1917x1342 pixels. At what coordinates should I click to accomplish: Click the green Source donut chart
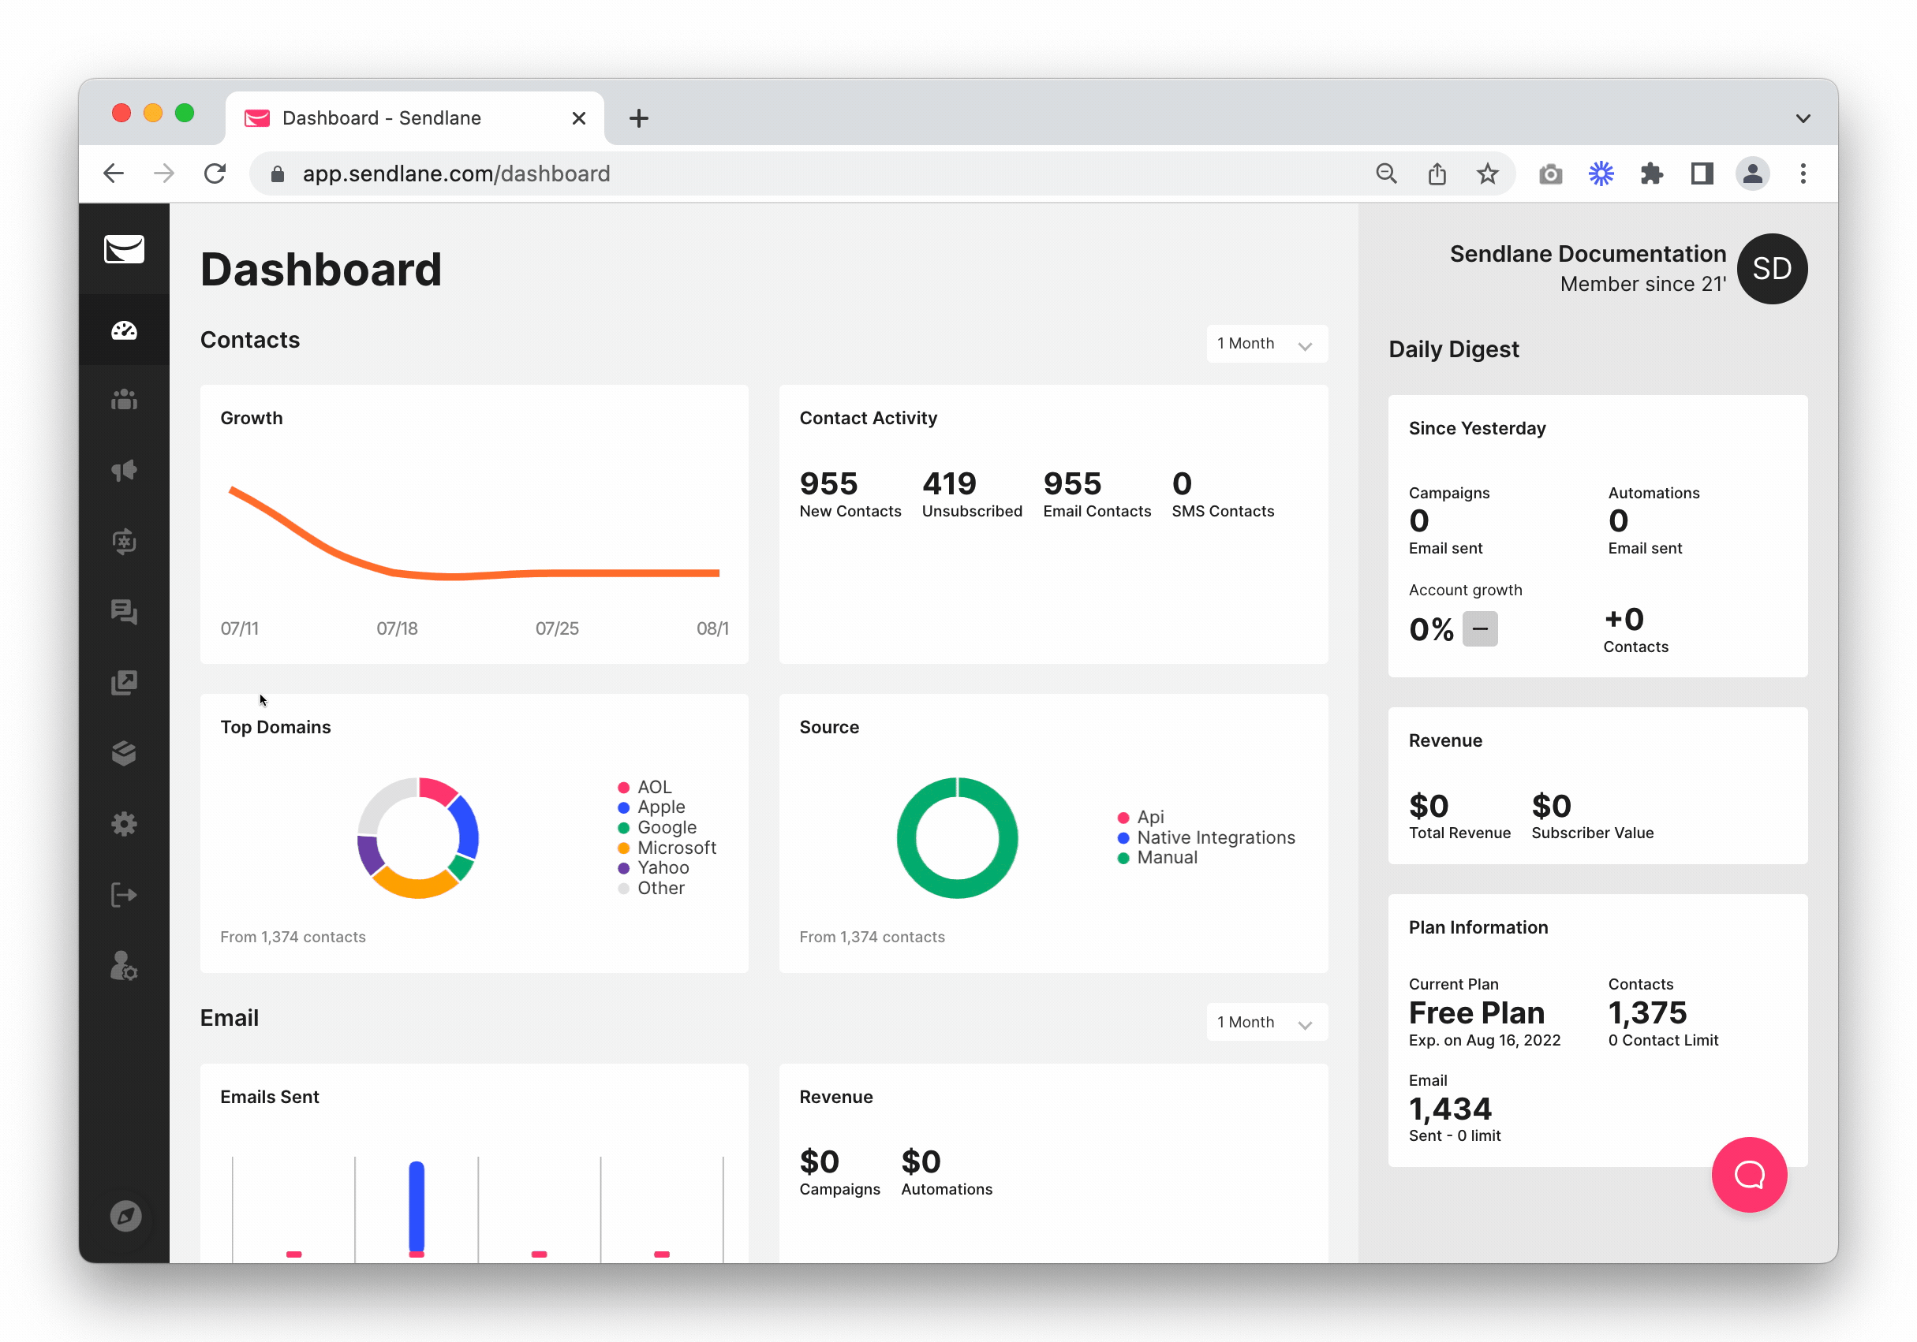pyautogui.click(x=957, y=837)
